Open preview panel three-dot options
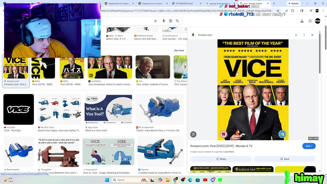Image resolution: width=327 pixels, height=184 pixels. click(304, 35)
